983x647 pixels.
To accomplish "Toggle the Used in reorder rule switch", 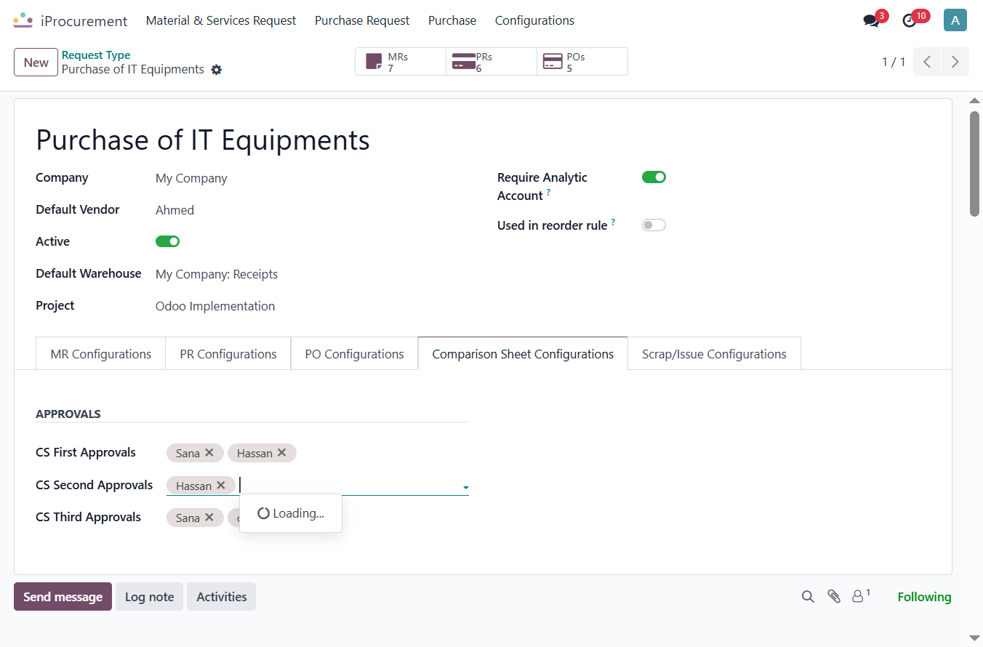I will 654,225.
